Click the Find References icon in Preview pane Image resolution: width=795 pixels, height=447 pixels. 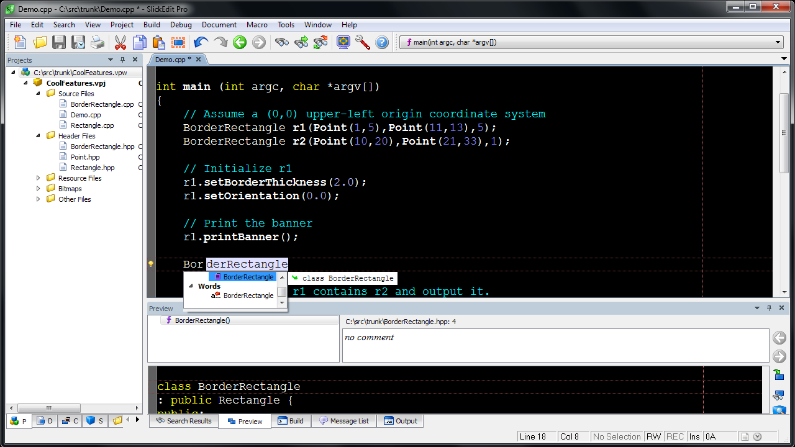pos(779,394)
